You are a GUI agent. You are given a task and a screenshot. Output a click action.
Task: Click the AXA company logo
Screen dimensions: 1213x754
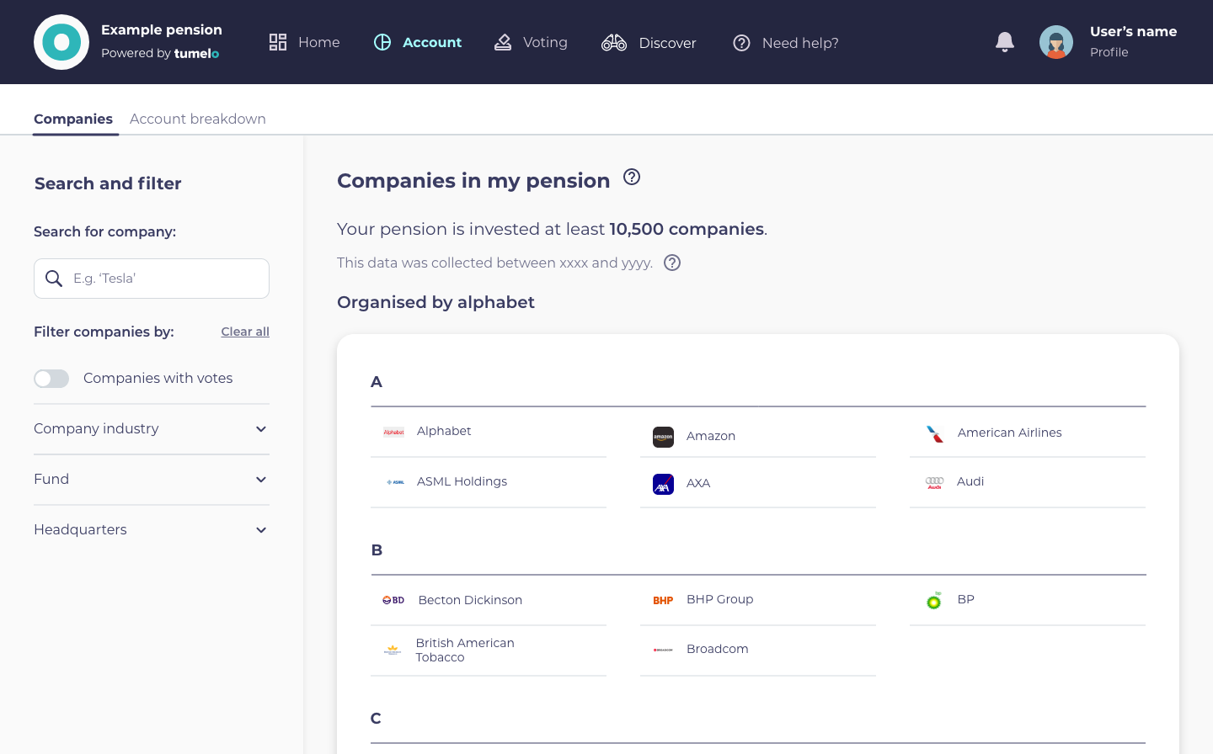coord(664,484)
